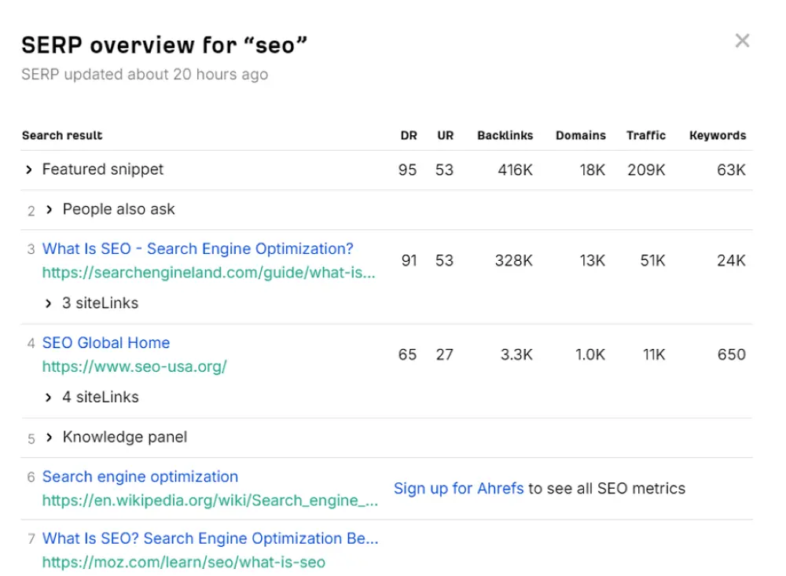
Task: Expand the 4 siteLinks list
Action: coord(48,398)
